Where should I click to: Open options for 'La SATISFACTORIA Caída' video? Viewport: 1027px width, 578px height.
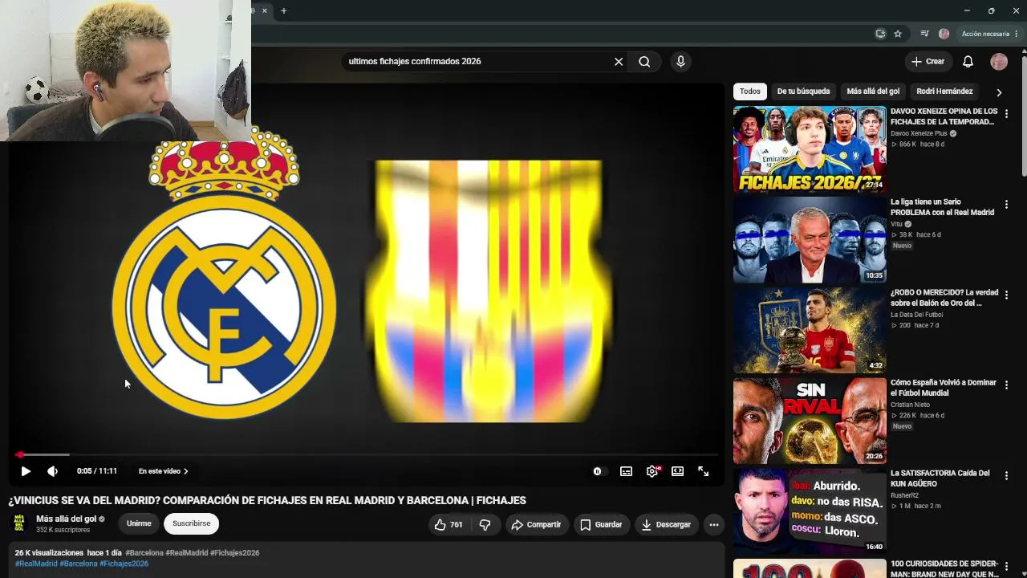coord(1006,476)
